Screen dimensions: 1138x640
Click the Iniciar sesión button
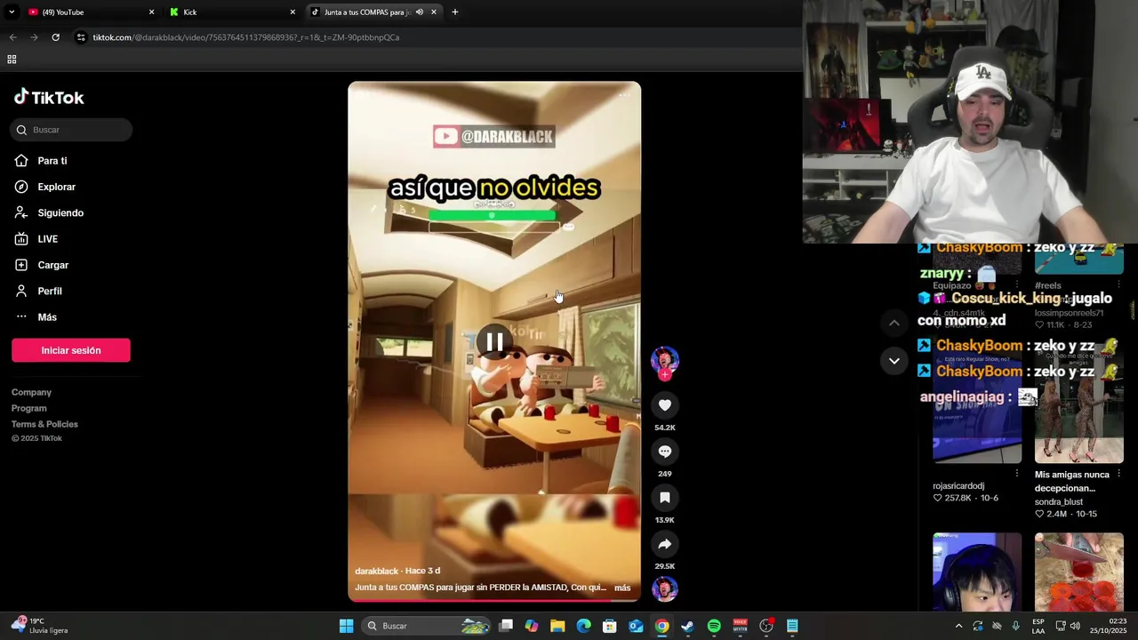tap(71, 350)
